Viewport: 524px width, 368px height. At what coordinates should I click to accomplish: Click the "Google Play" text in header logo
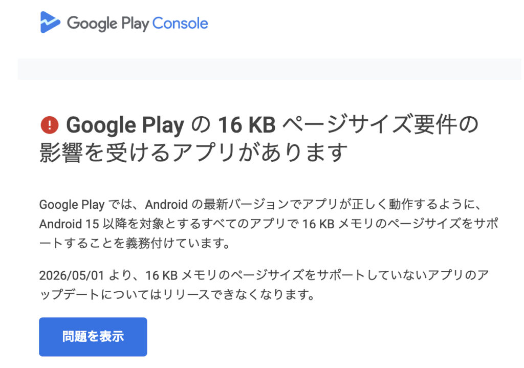pyautogui.click(x=108, y=24)
